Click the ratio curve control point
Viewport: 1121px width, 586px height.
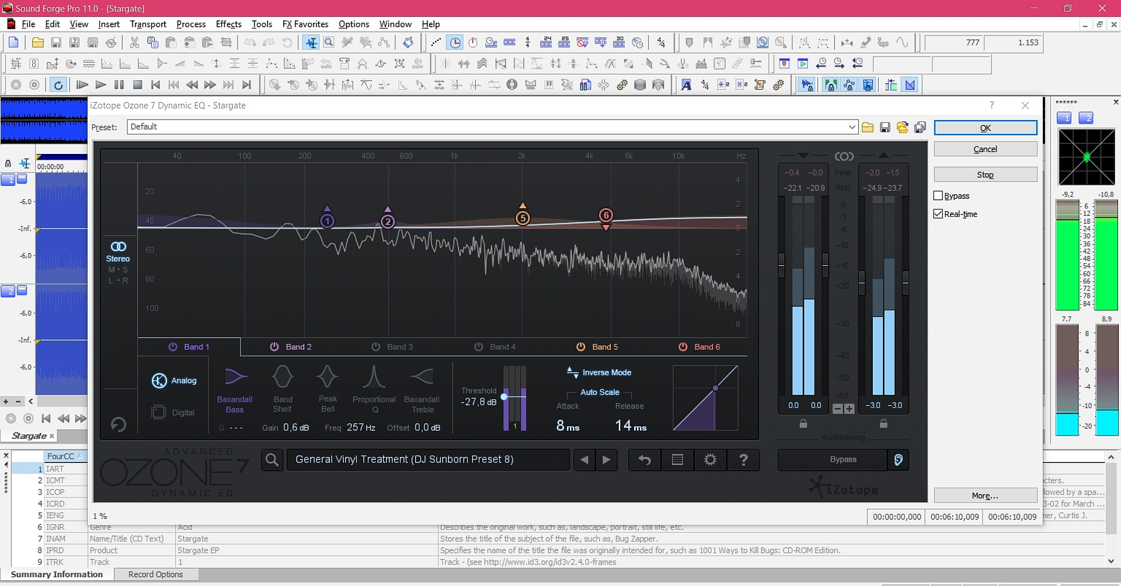(715, 388)
